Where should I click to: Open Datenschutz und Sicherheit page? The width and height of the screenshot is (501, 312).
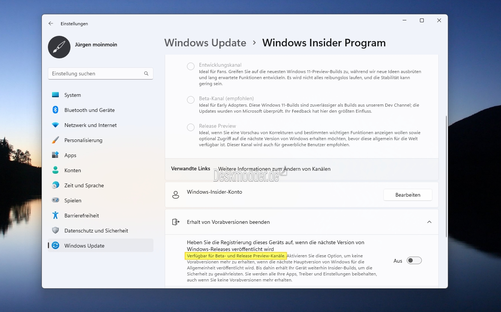[x=101, y=231]
